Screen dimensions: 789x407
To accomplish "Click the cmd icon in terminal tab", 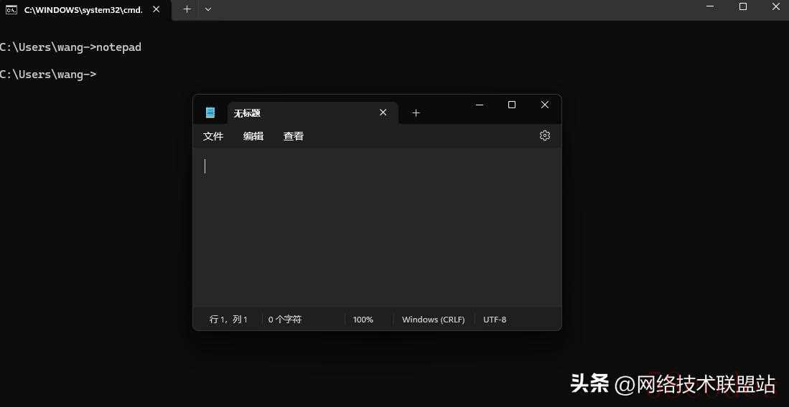I will pos(11,9).
